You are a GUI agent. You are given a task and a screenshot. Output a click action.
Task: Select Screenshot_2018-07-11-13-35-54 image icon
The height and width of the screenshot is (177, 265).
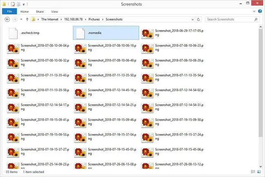click(x=148, y=78)
